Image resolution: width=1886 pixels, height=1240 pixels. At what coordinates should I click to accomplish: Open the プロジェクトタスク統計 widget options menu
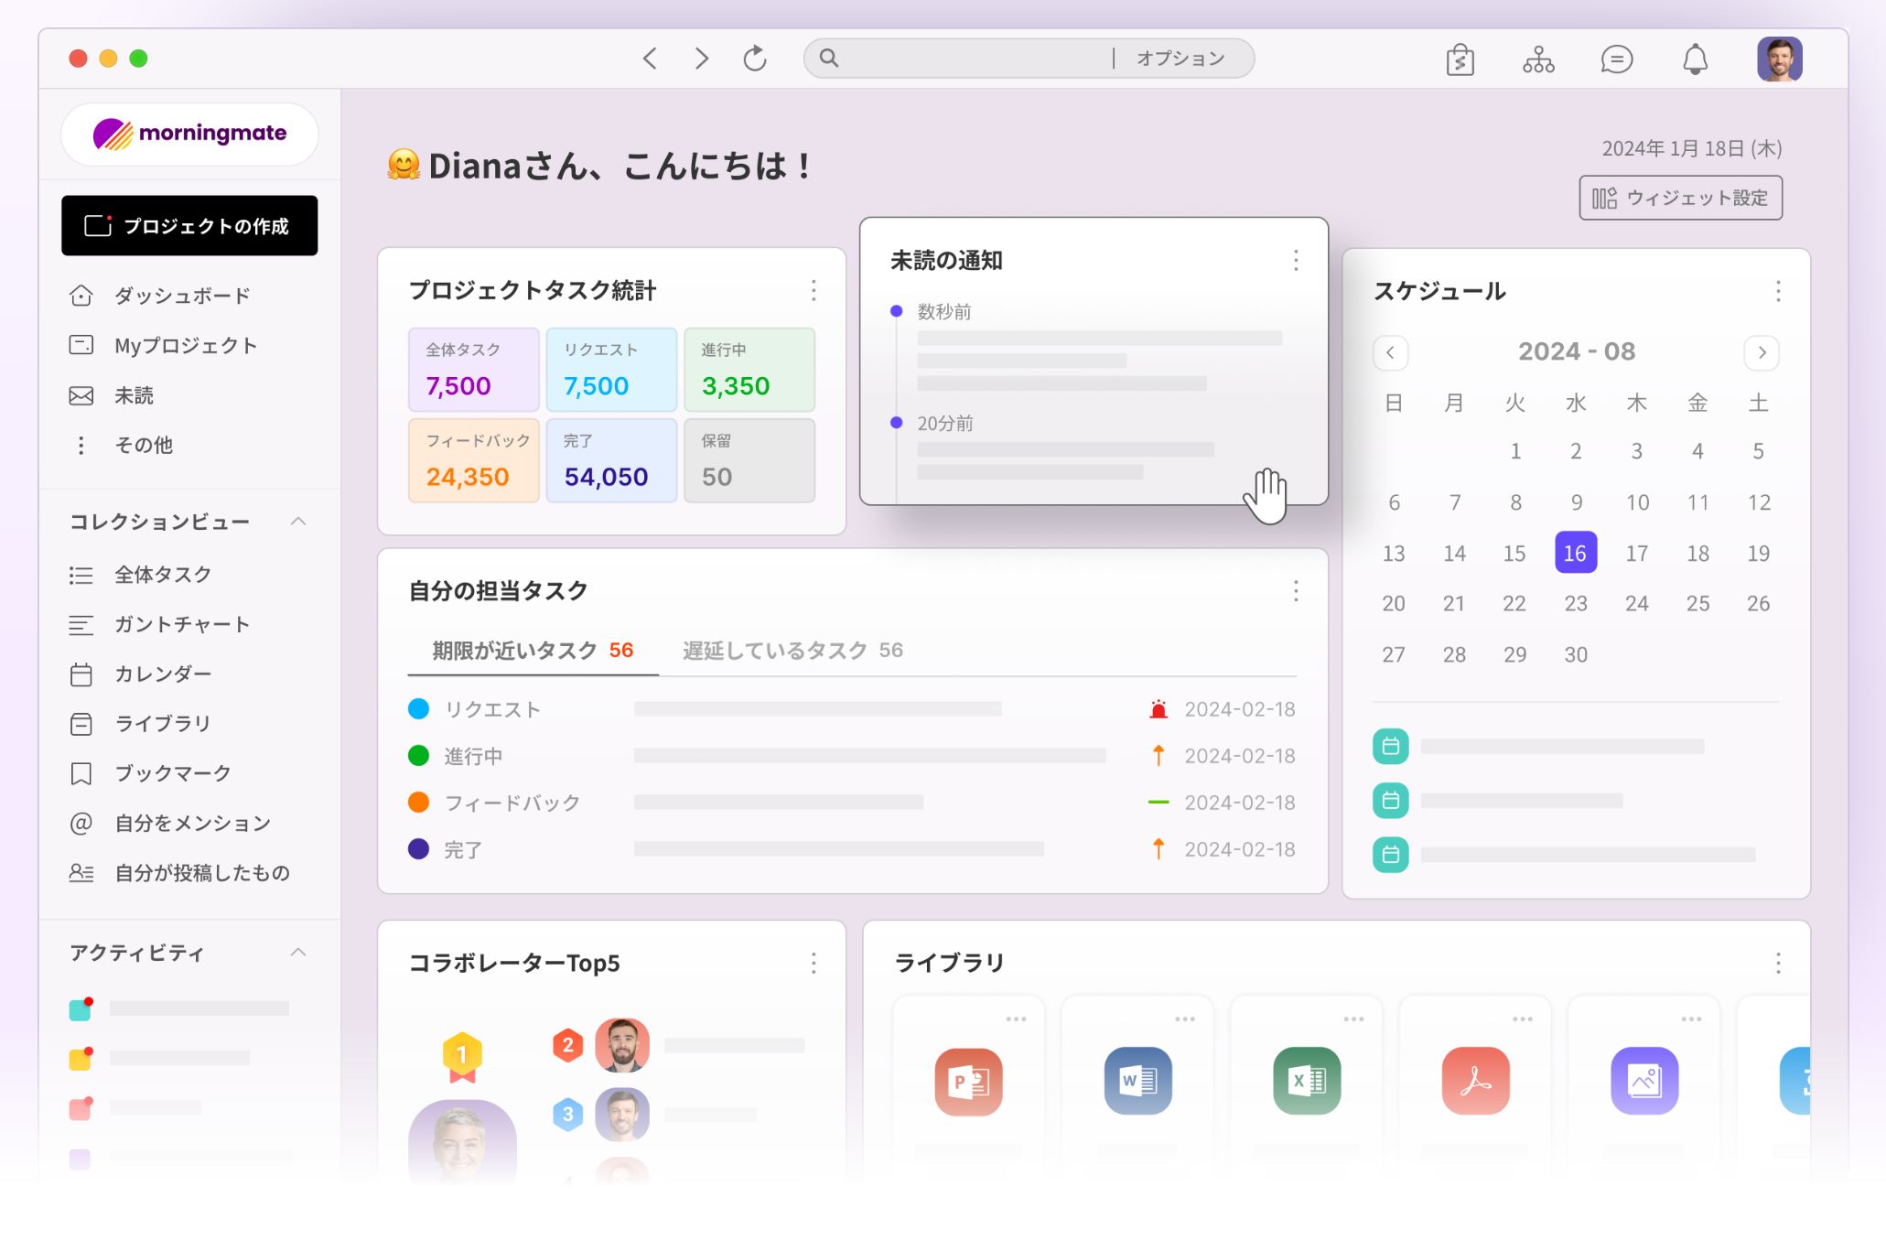click(x=814, y=291)
